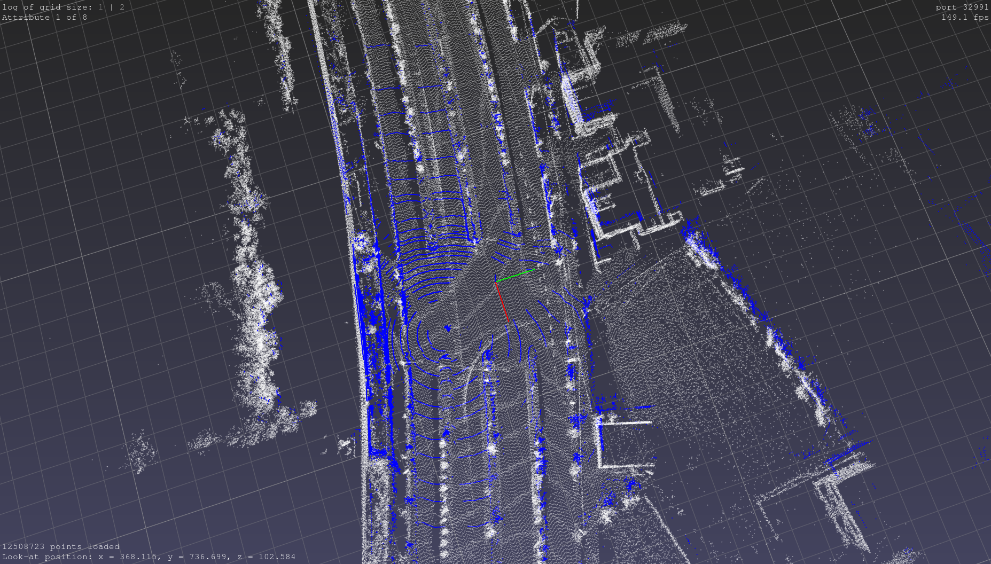Click the grid size value '2'

point(122,7)
